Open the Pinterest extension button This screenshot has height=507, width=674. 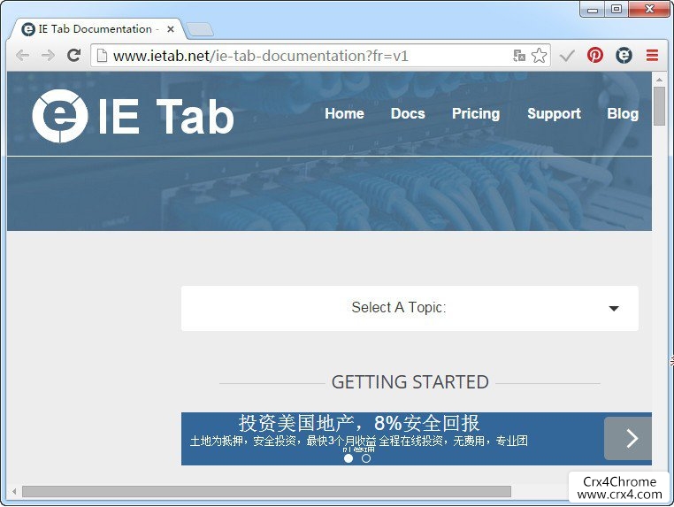[595, 55]
